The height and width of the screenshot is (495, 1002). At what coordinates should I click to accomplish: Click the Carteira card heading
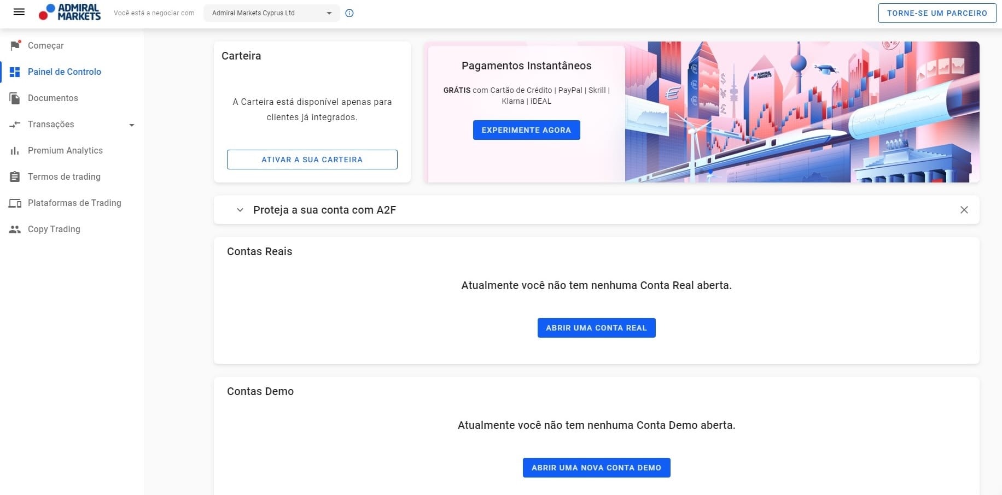(241, 56)
